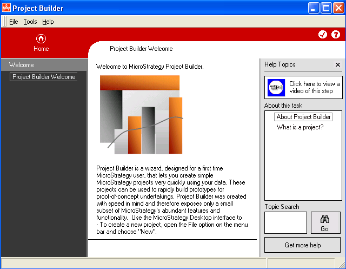Screen dimensions: 346x269
Task: Click the question mark help icon
Action: (x=336, y=34)
